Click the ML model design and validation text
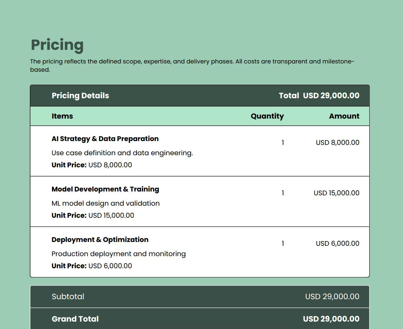Screen dimensions: 403x329 [106, 203]
